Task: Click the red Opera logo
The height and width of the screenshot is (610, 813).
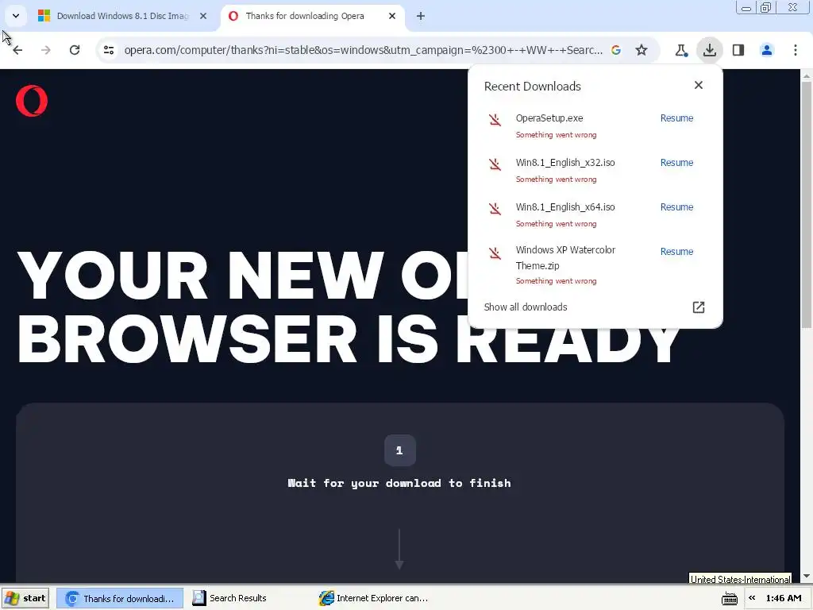Action: coord(32,101)
